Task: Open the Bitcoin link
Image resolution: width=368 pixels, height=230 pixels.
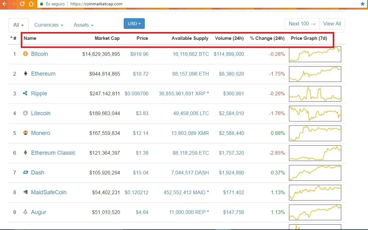Action: pos(39,54)
